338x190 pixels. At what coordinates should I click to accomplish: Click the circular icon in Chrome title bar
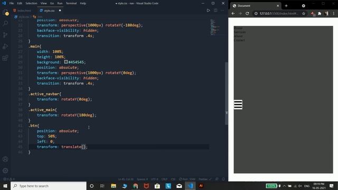pos(304,6)
